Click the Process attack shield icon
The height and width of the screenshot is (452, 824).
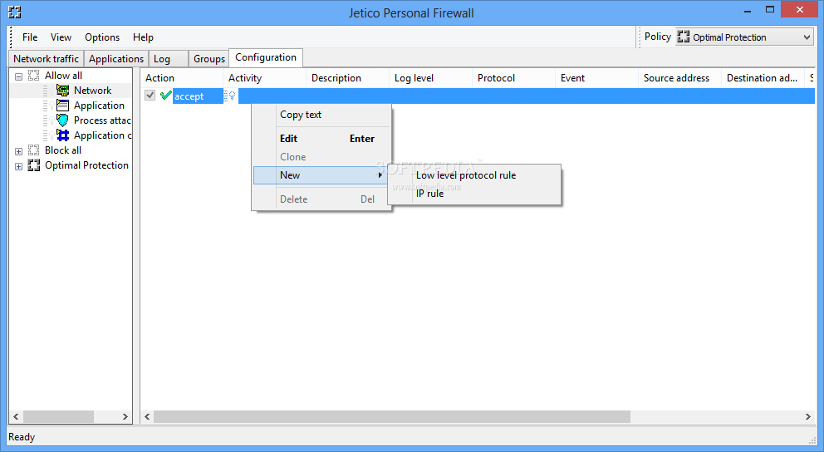pyautogui.click(x=62, y=120)
